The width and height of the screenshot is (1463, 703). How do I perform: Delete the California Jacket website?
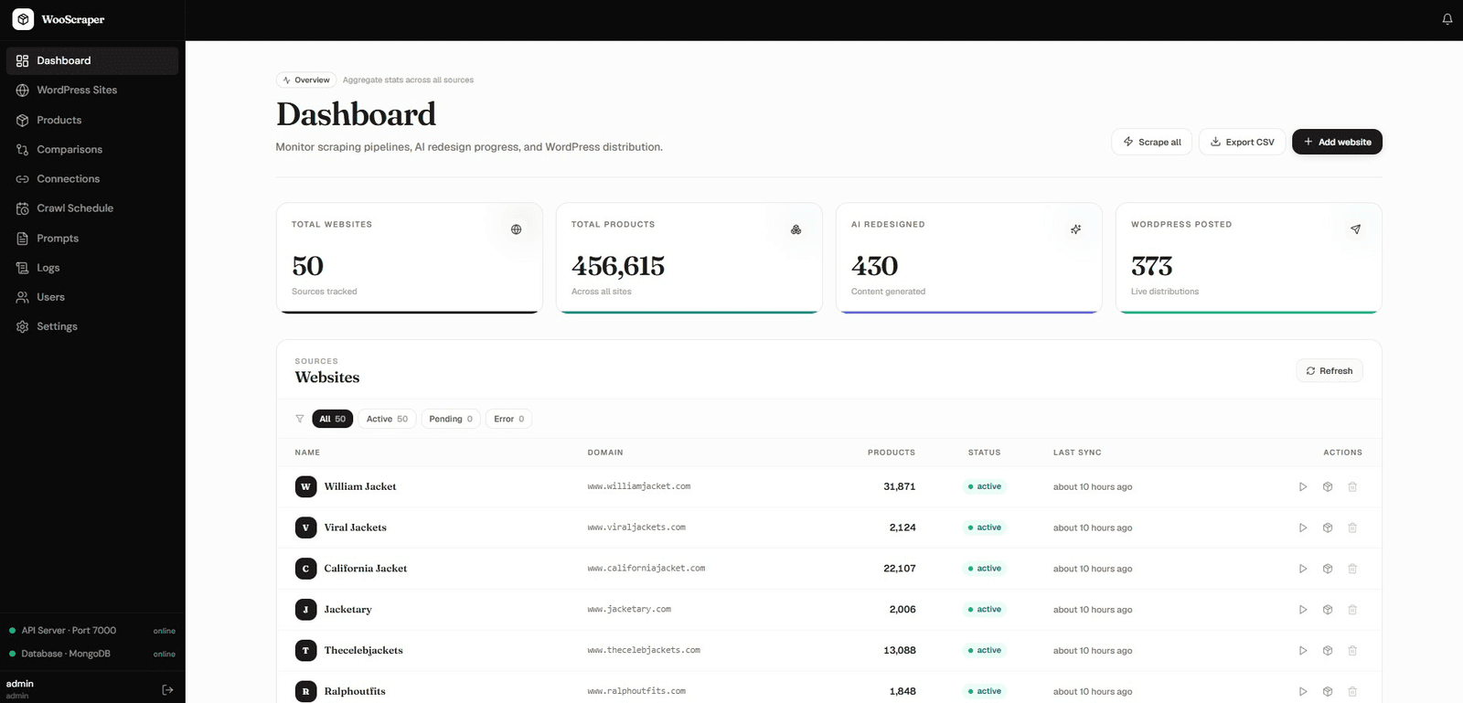[x=1352, y=569]
